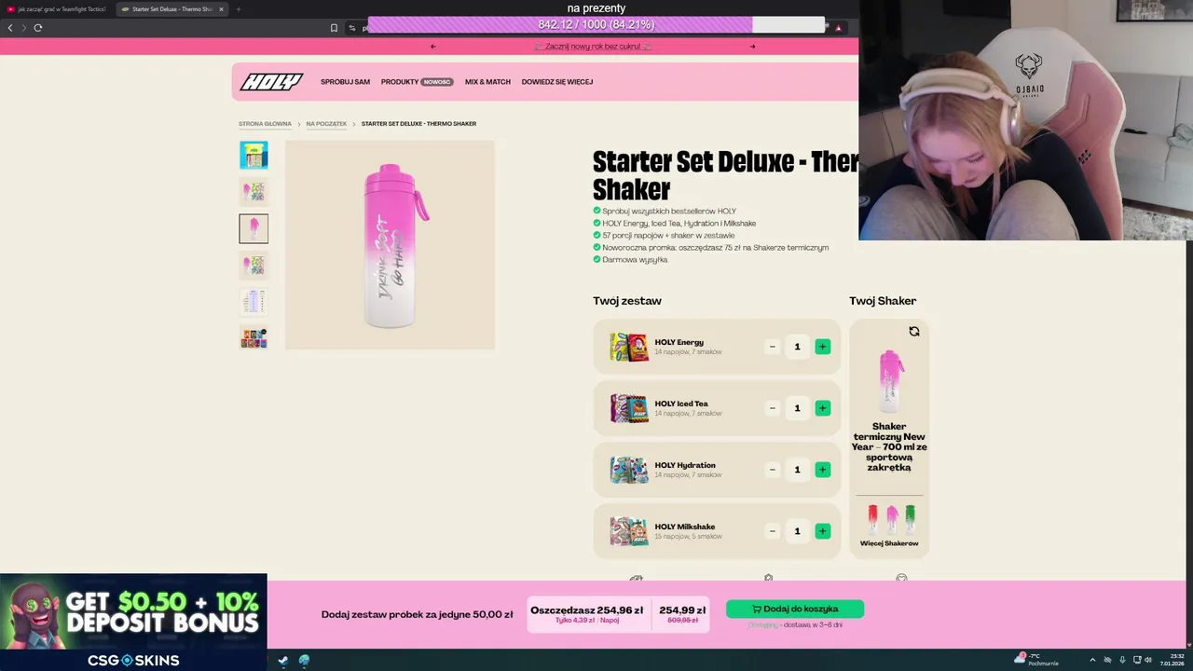
Task: Select the fifth product gallery thumbnail
Action: coord(254,301)
